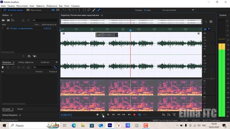
Task: Toggle spectral pitch display icon
Action: pyautogui.click(x=58, y=10)
